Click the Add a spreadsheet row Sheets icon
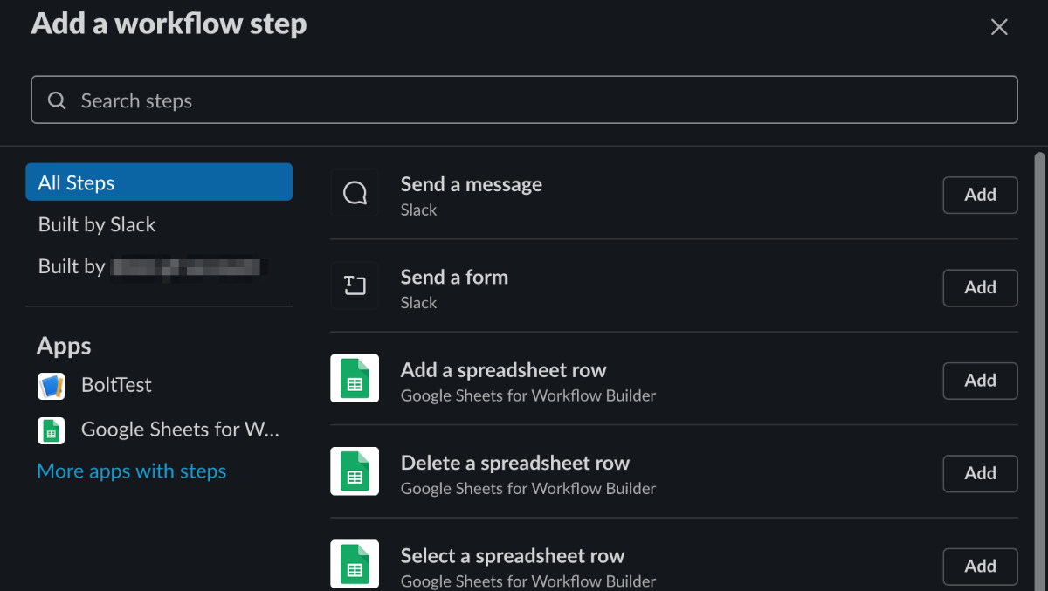 point(355,378)
